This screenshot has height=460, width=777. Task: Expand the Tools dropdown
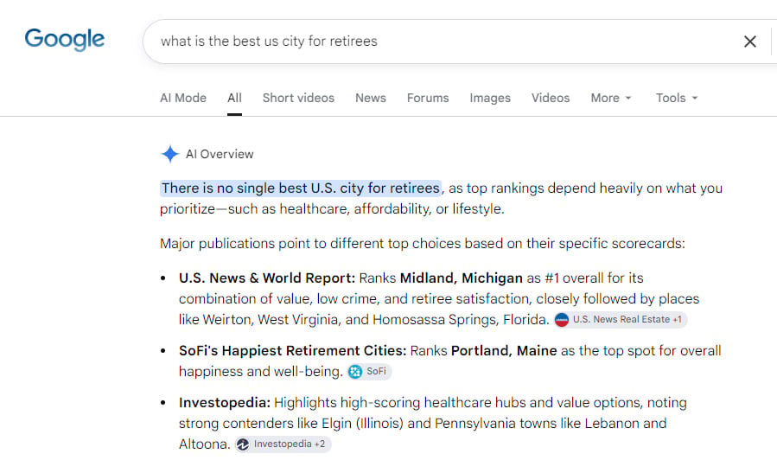677,99
